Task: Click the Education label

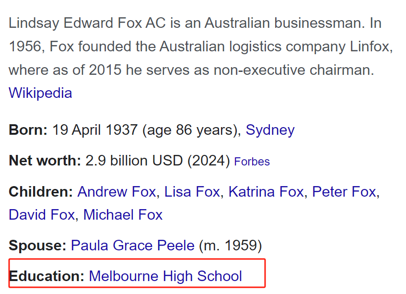Action: pos(46,276)
